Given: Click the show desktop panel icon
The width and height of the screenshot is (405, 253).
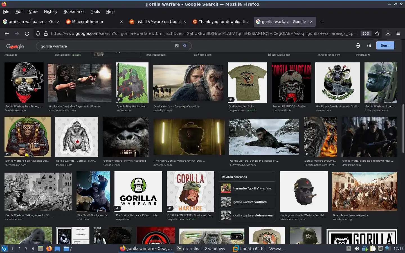Looking at the screenshot, I should pyautogui.click(x=57, y=249).
